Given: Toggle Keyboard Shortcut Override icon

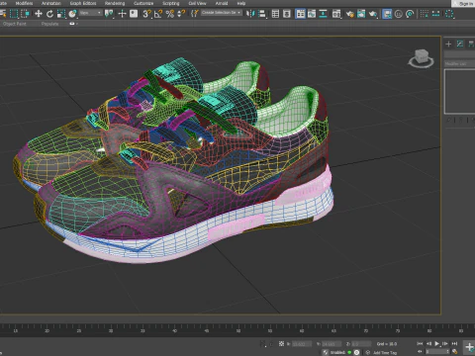Looking at the screenshot, I should pyautogui.click(x=134, y=14).
